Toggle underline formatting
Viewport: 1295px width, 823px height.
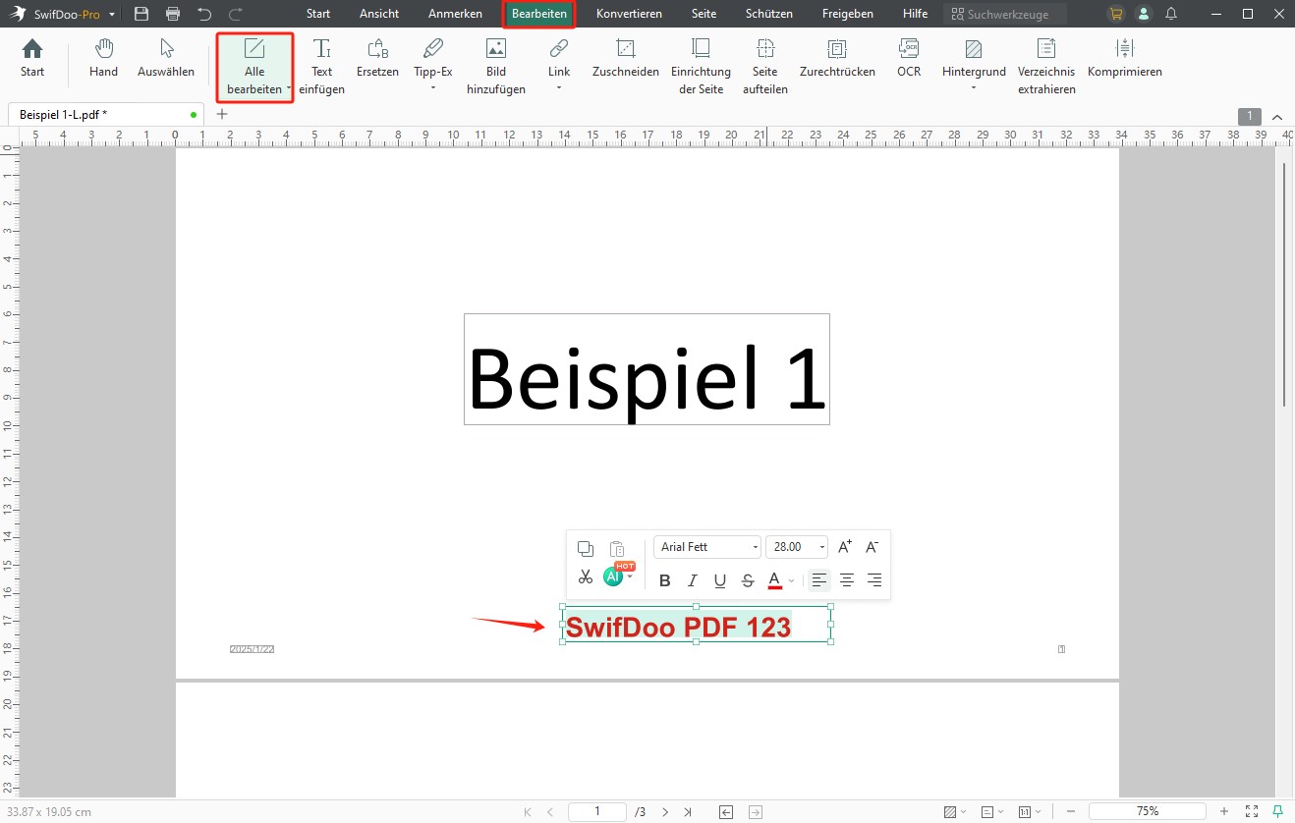coord(720,580)
